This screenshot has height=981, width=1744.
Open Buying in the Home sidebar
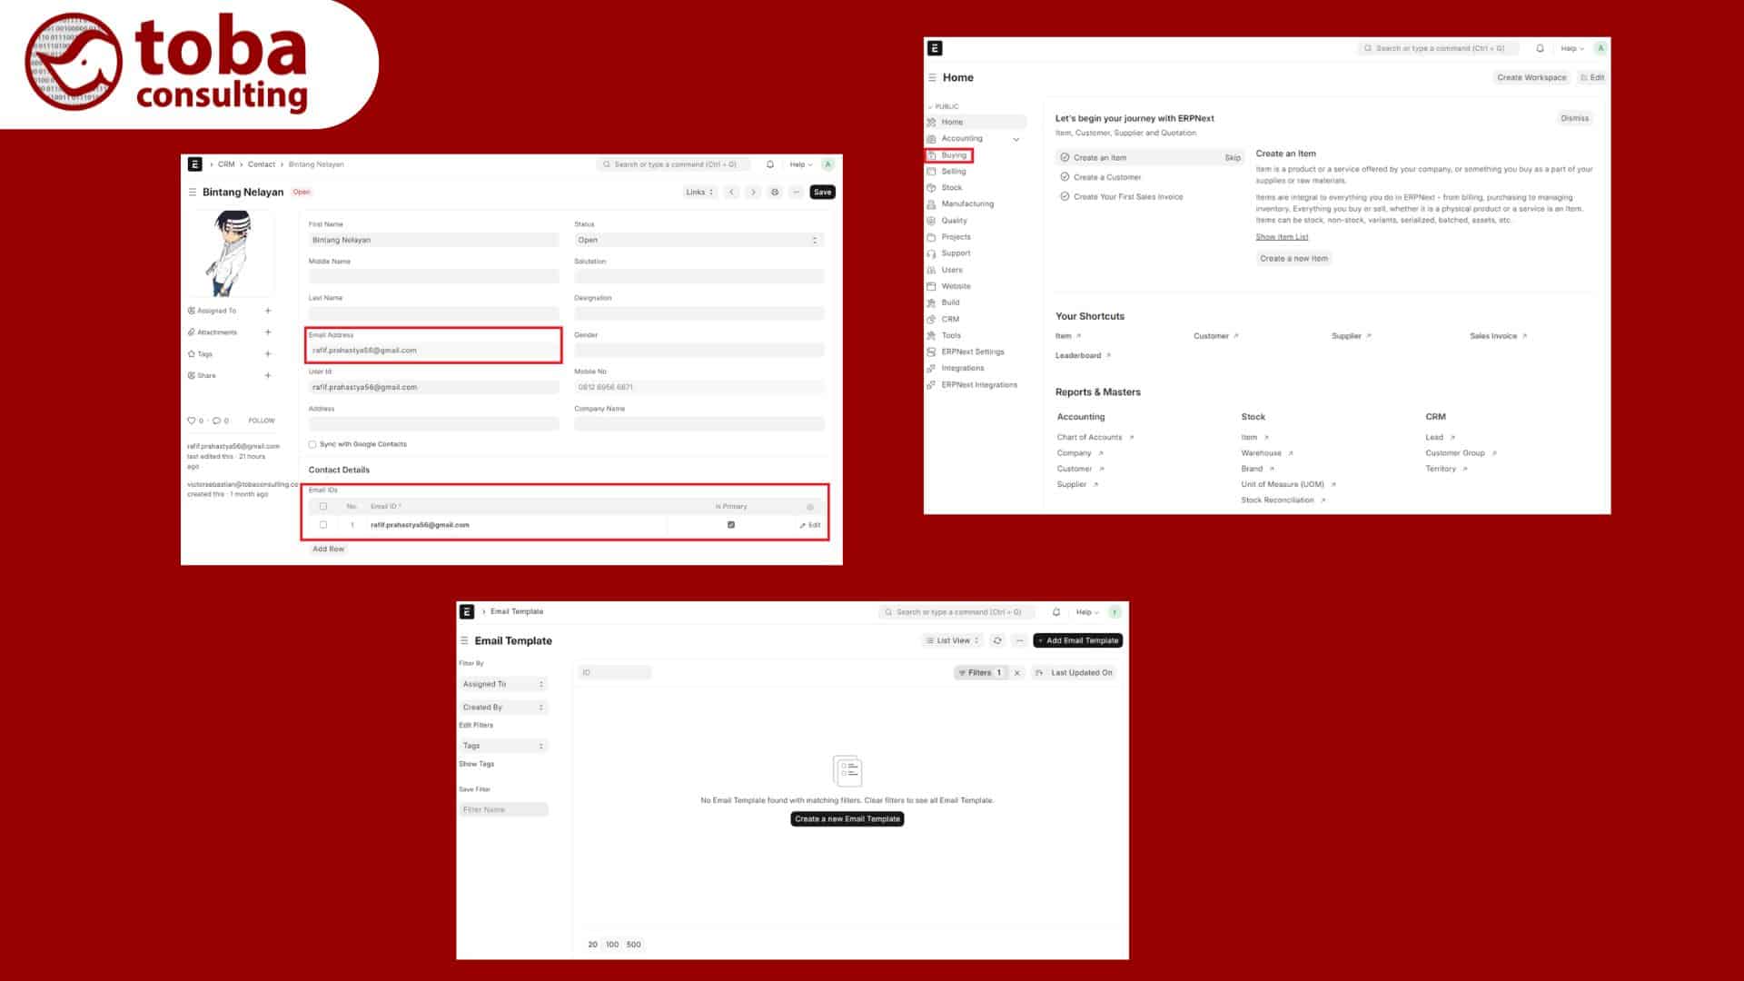(x=953, y=155)
